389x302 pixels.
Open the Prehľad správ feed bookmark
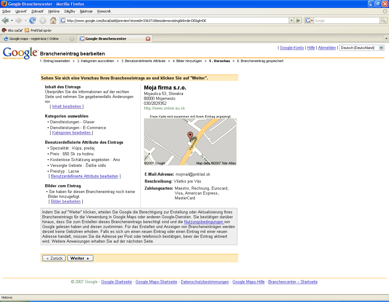click(38, 30)
